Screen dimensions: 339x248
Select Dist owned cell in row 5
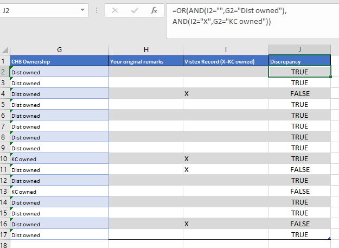coord(60,104)
